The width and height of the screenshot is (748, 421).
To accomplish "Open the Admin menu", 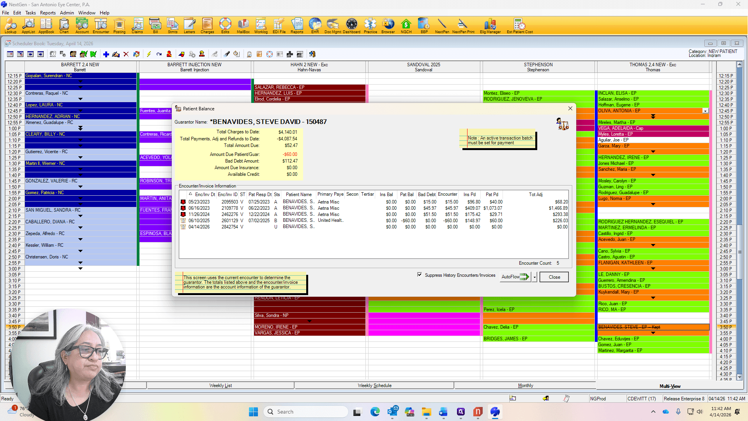I will (x=67, y=12).
